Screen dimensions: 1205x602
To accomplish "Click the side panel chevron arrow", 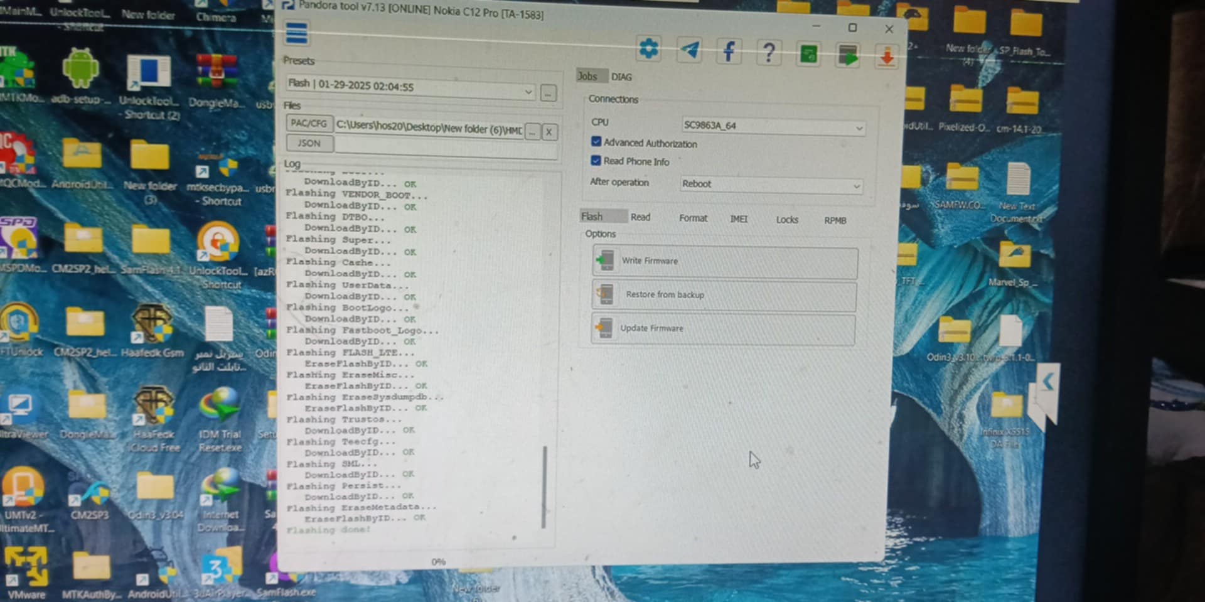I will (1047, 382).
